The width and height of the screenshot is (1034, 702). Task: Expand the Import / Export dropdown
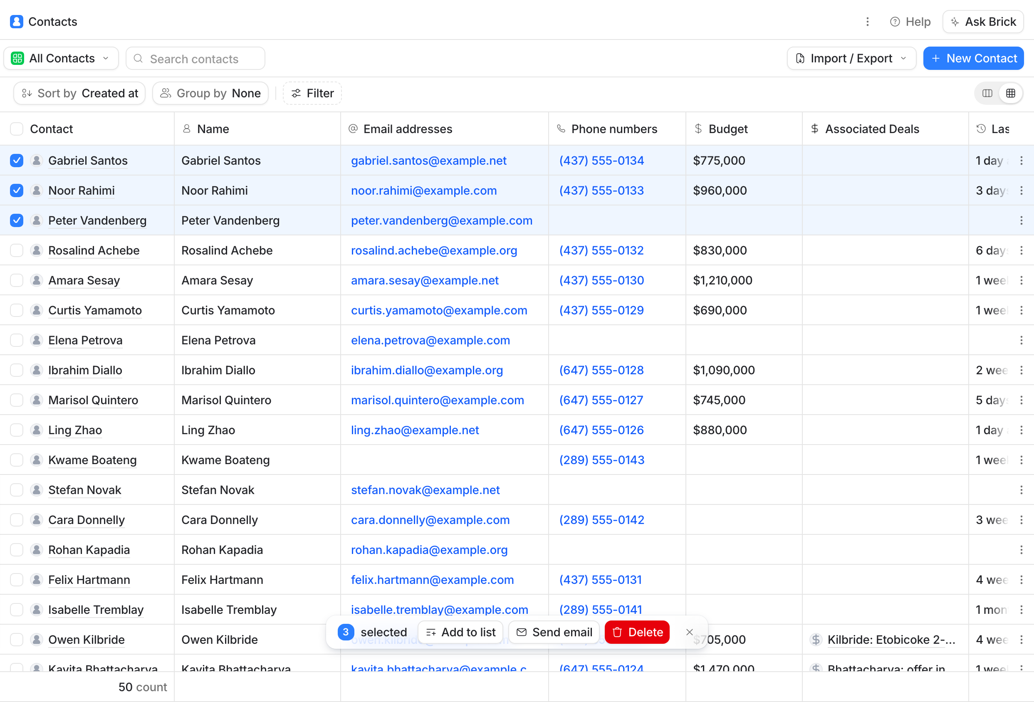tap(851, 58)
